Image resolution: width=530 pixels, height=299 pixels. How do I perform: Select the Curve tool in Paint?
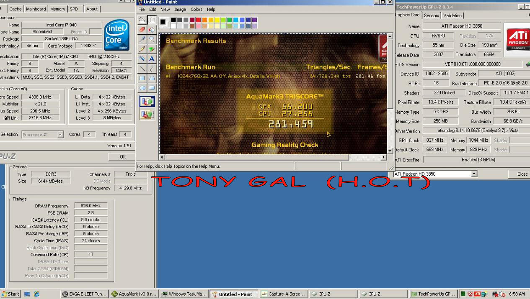tap(152, 68)
